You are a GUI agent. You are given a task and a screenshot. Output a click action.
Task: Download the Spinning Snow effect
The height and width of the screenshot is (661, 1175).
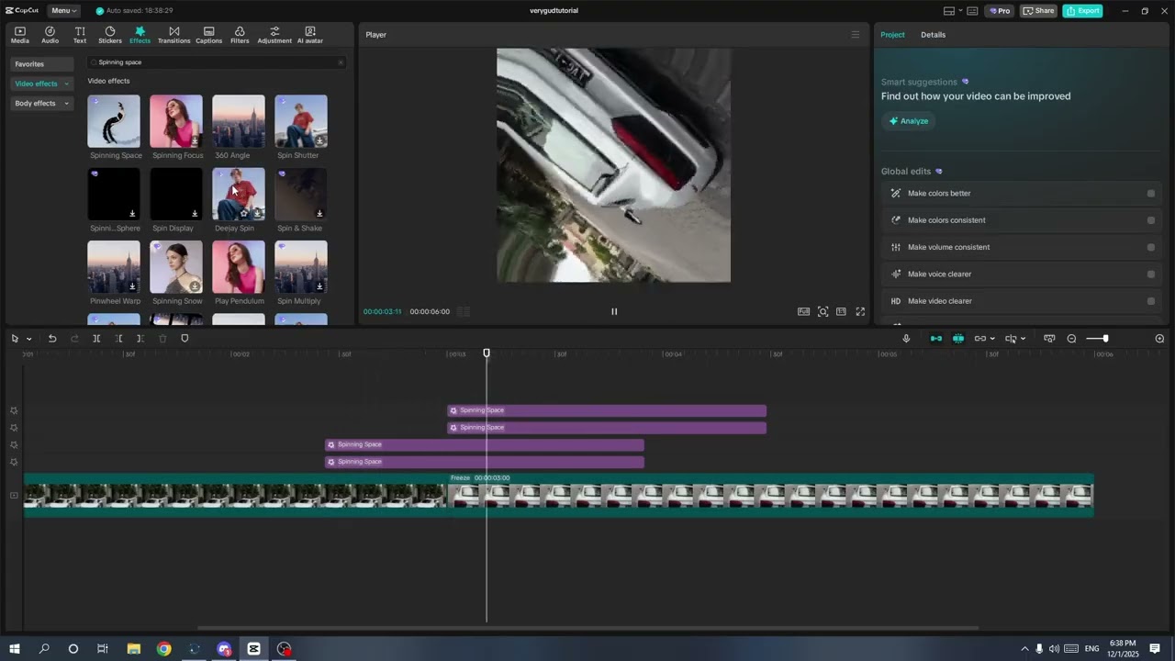pyautogui.click(x=195, y=286)
